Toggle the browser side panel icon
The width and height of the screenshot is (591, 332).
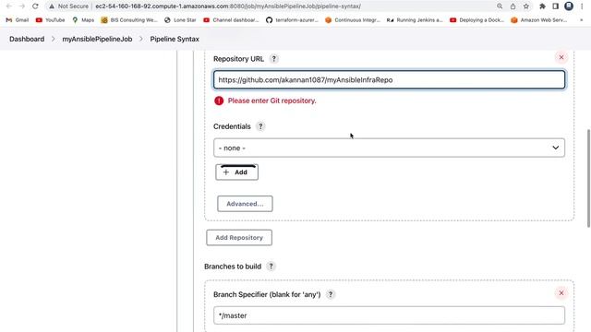tap(556, 6)
